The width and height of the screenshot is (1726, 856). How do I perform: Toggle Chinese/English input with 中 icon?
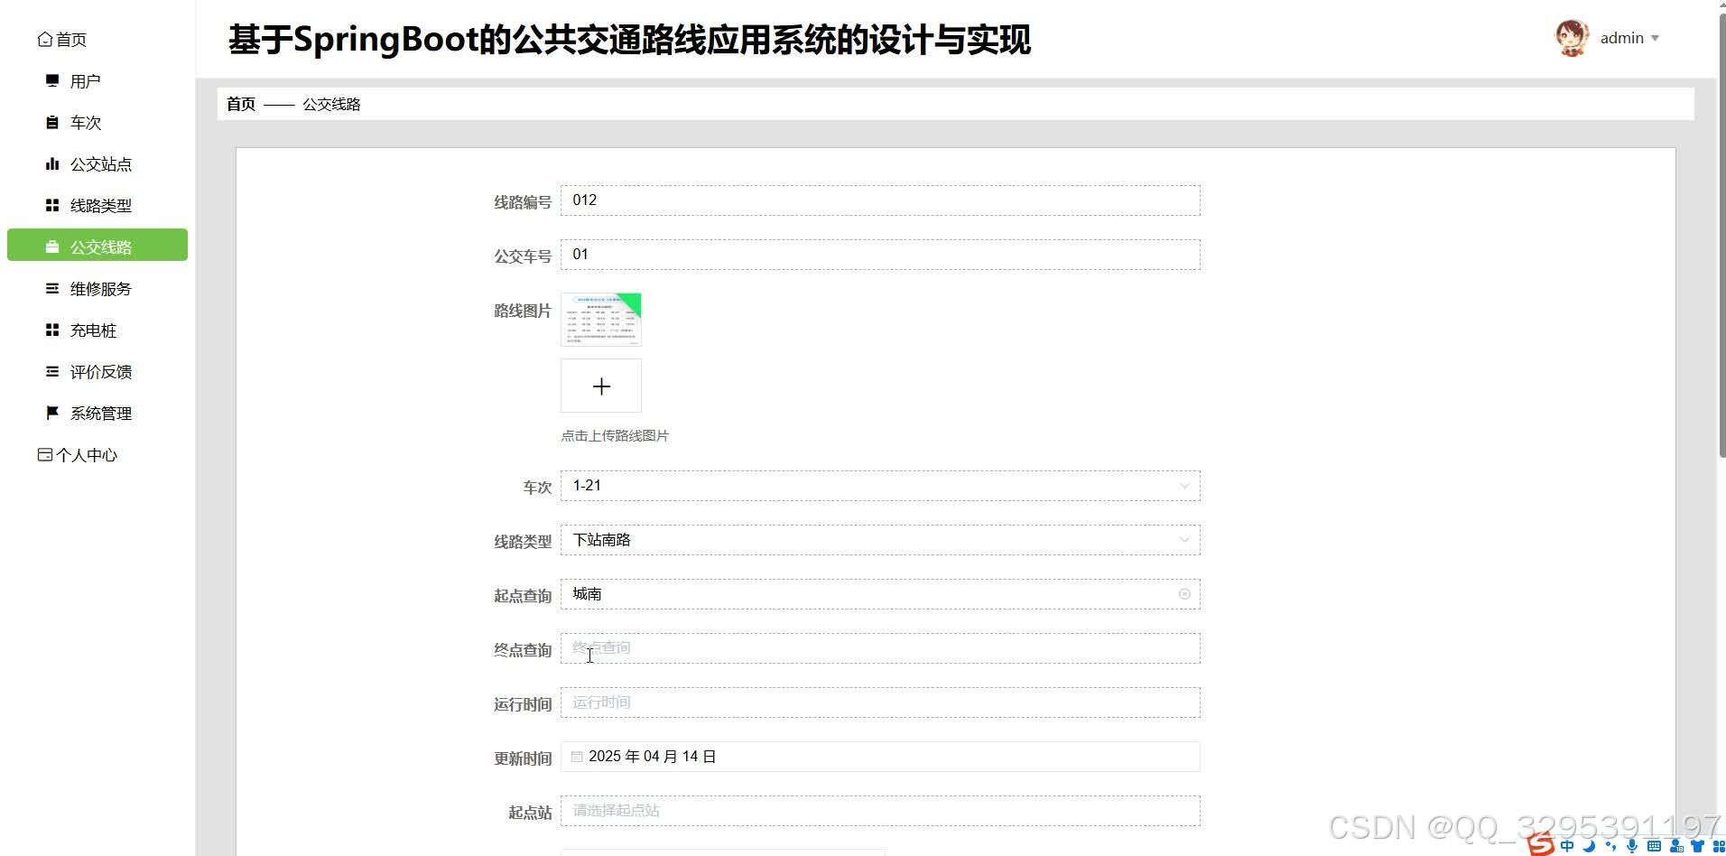(x=1567, y=846)
